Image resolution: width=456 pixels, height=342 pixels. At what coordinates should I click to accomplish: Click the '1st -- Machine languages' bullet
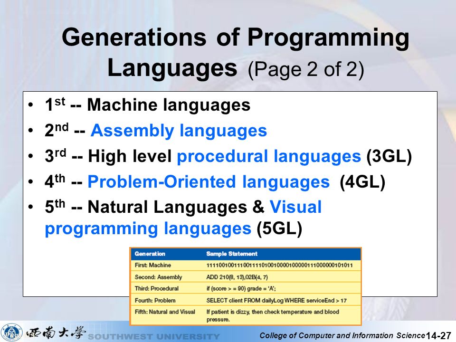point(148,104)
